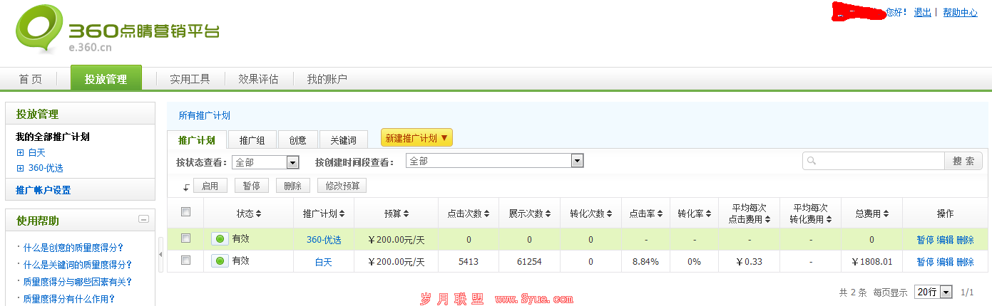This screenshot has height=306, width=992.
Task: Toggle the select-all checkbox in table header
Action: (186, 211)
